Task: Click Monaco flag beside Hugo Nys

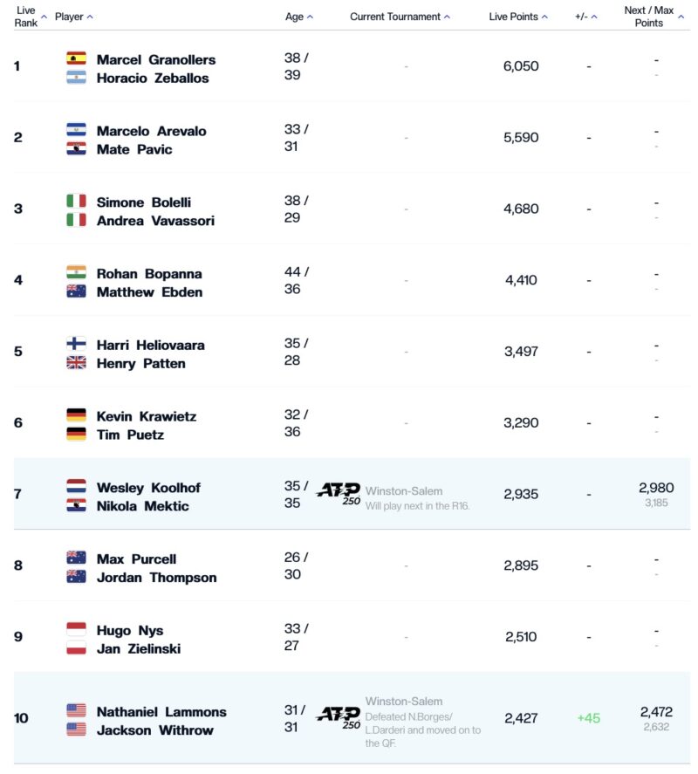Action: coord(76,630)
